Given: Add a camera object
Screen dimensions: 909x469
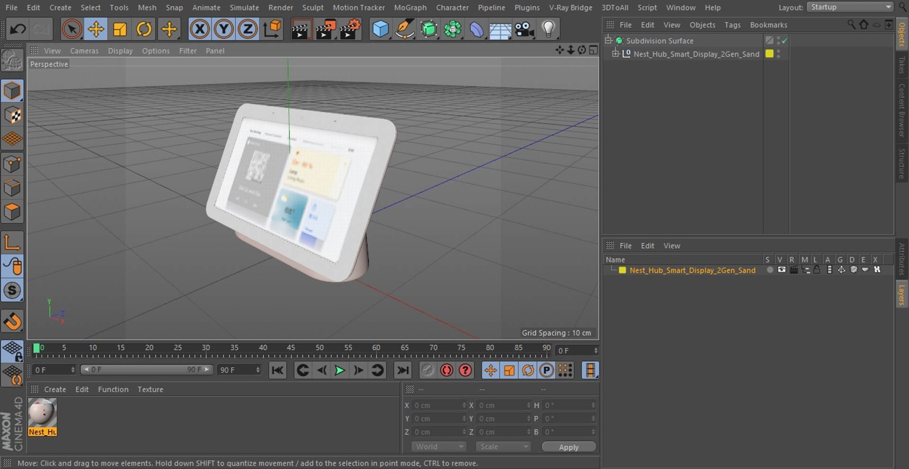Looking at the screenshot, I should point(524,29).
